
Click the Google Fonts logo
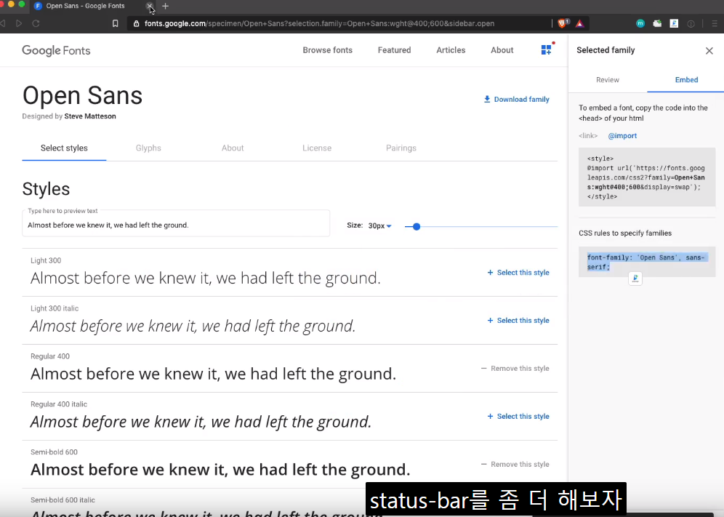coord(56,50)
